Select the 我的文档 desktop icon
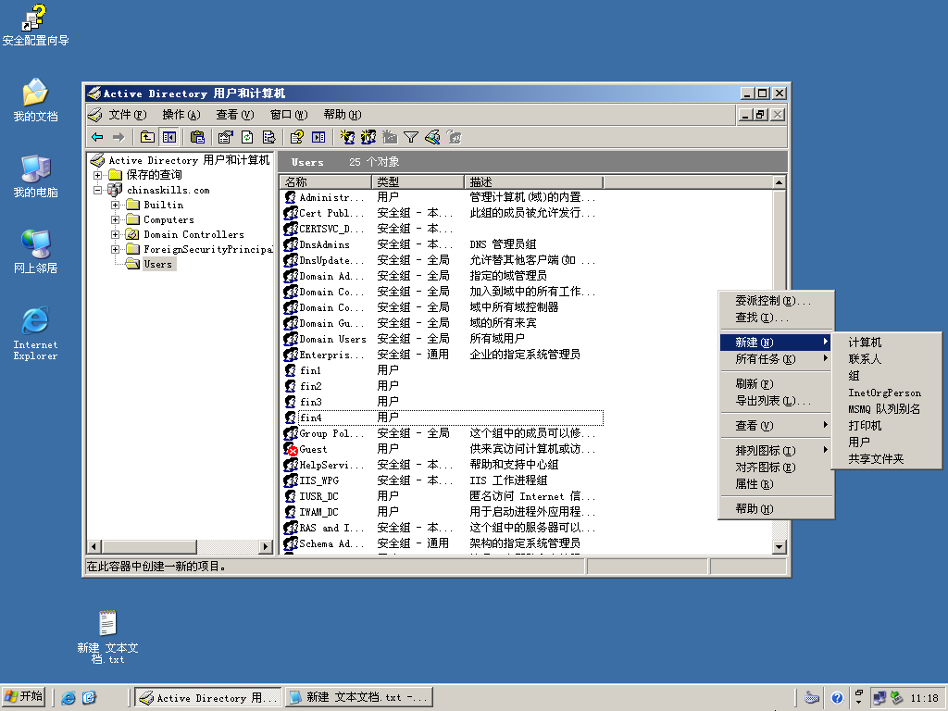Viewport: 948px width, 711px height. tap(35, 100)
